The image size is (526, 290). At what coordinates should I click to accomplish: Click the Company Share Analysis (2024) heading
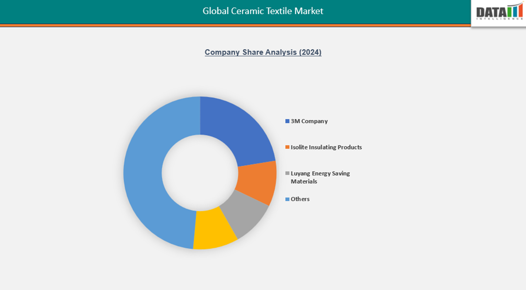pyautogui.click(x=263, y=52)
